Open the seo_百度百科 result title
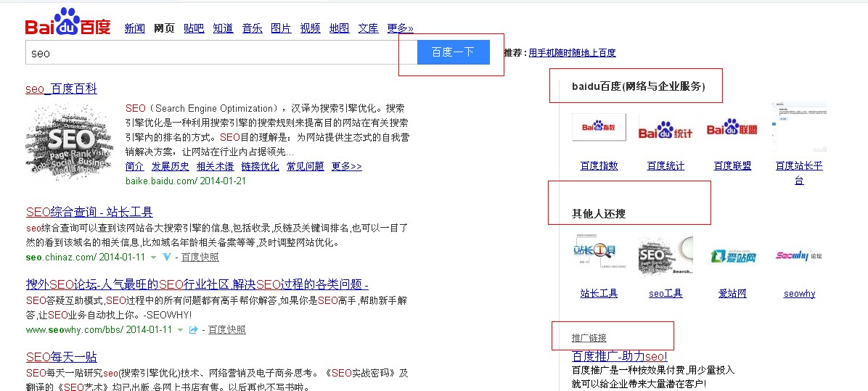 click(x=62, y=89)
